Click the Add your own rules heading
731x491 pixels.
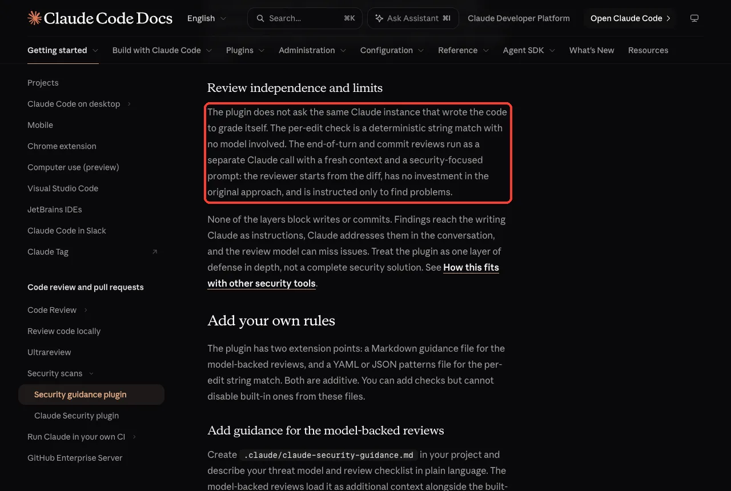(271, 321)
